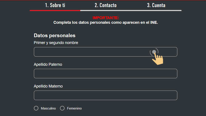Click the gray tap ripple circle icon
This screenshot has height=116, width=206.
[x=154, y=52]
